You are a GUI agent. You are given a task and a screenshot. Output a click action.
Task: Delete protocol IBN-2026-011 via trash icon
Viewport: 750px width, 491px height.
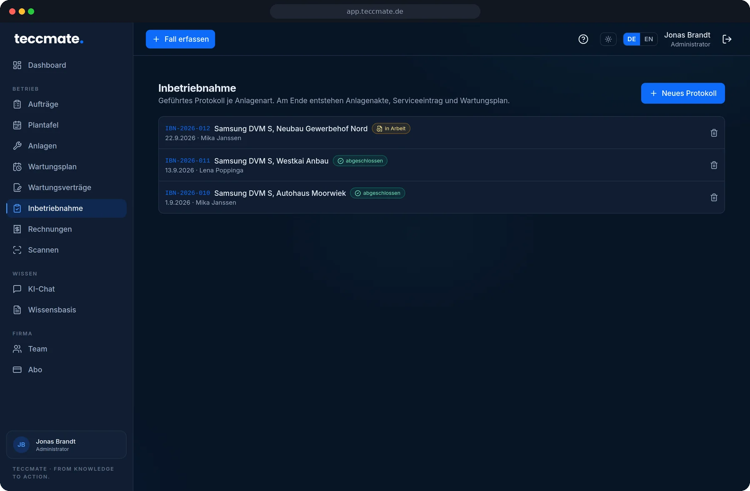point(714,165)
